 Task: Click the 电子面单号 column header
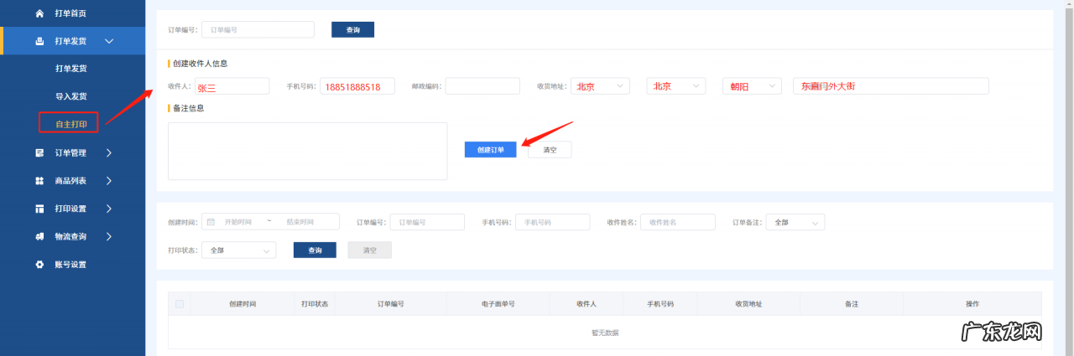coord(498,304)
